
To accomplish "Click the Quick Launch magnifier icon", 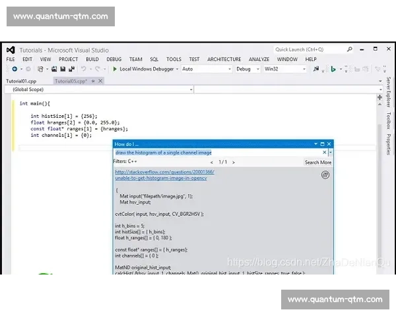I will 350,49.
